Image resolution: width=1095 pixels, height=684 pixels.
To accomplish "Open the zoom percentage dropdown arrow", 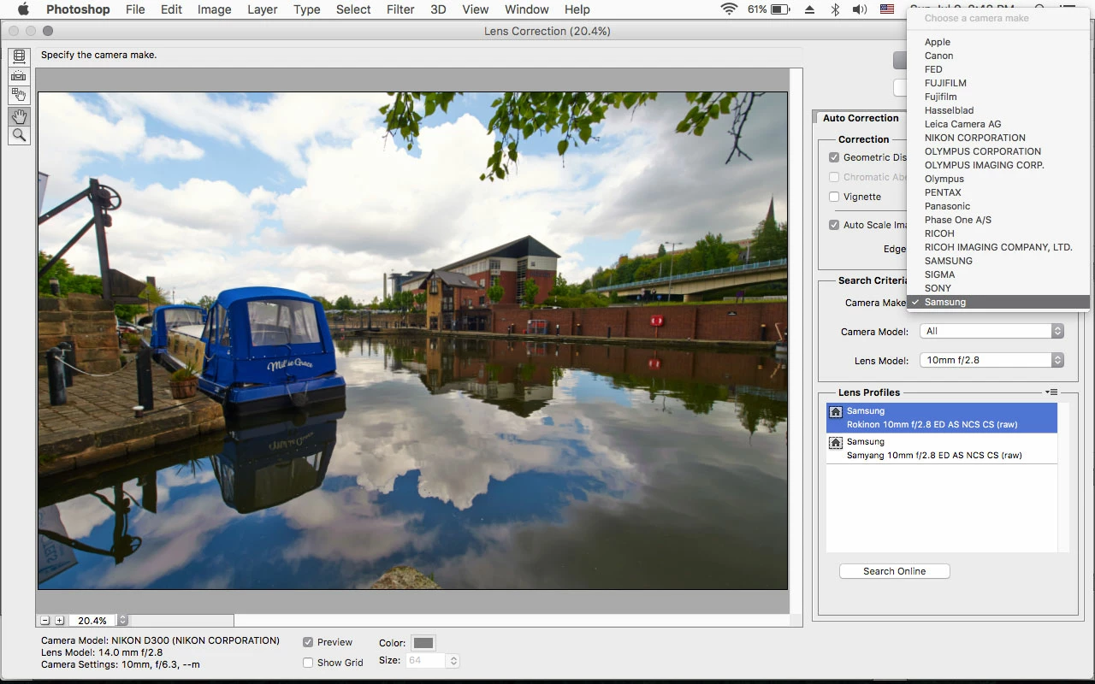I will tap(122, 621).
